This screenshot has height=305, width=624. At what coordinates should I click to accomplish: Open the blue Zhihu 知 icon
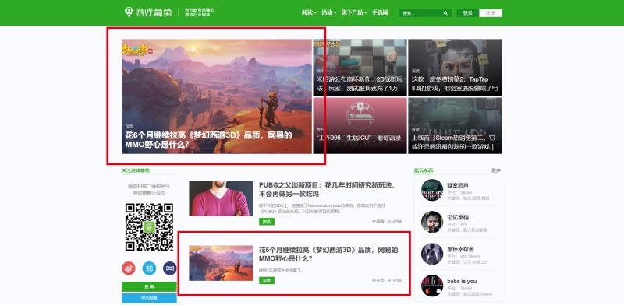tap(149, 268)
